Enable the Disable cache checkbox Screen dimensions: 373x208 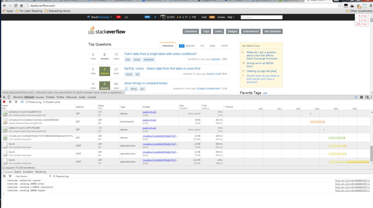tap(44, 102)
